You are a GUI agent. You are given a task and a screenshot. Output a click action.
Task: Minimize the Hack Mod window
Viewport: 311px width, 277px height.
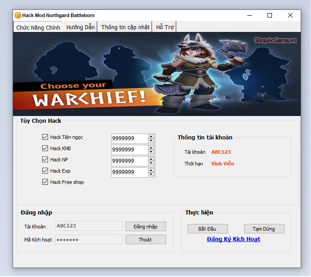pos(250,15)
